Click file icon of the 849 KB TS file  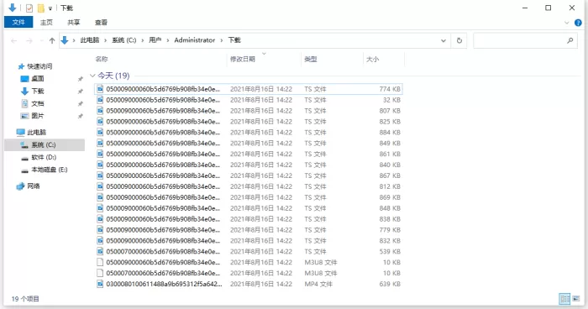coord(100,144)
